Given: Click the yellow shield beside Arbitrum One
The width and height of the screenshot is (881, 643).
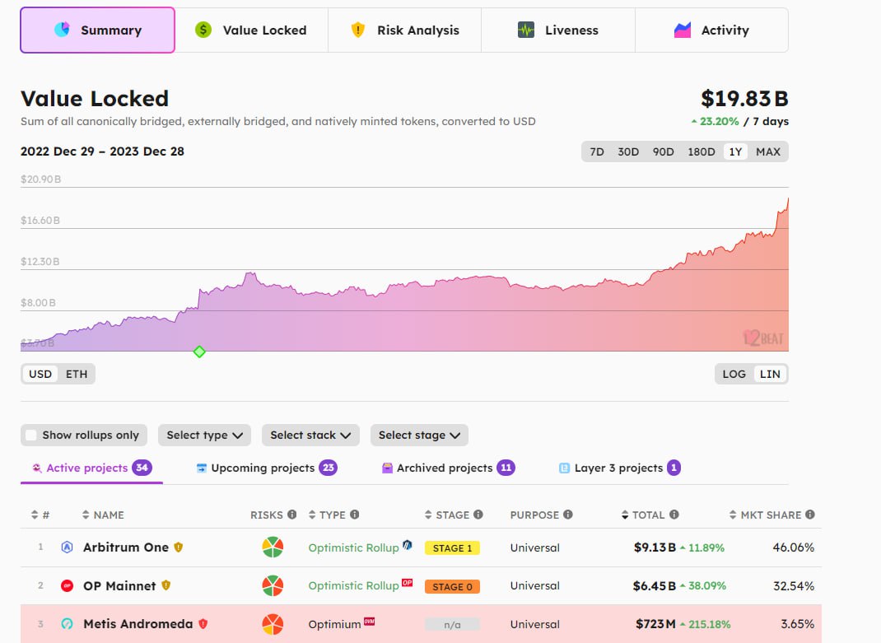Looking at the screenshot, I should (x=179, y=547).
